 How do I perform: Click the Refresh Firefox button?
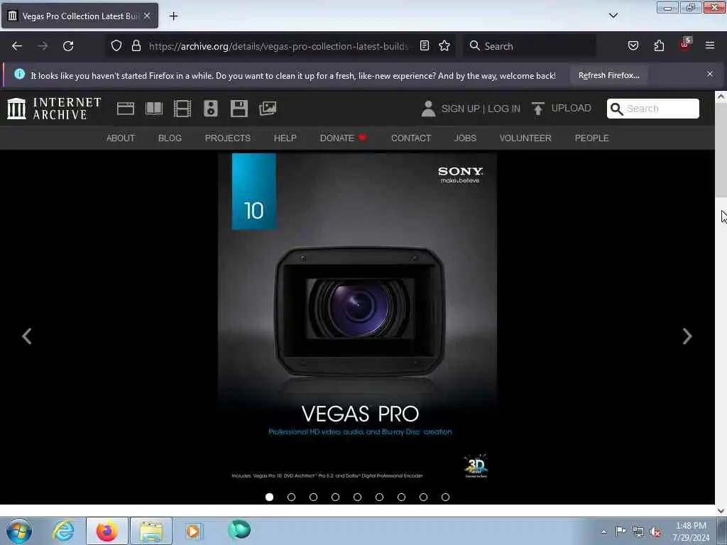(x=608, y=75)
